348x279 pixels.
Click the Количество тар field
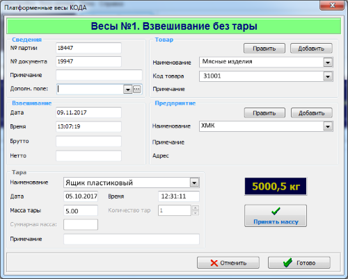175,210
